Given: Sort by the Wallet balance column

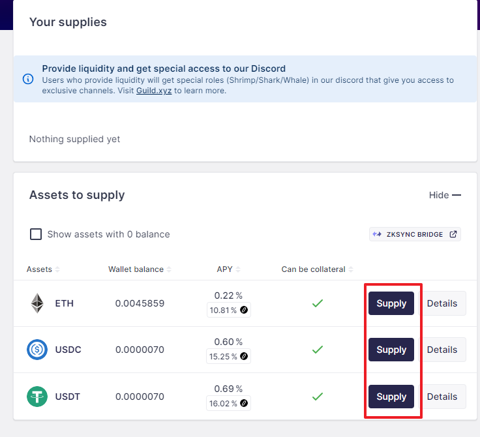Looking at the screenshot, I should point(140,269).
